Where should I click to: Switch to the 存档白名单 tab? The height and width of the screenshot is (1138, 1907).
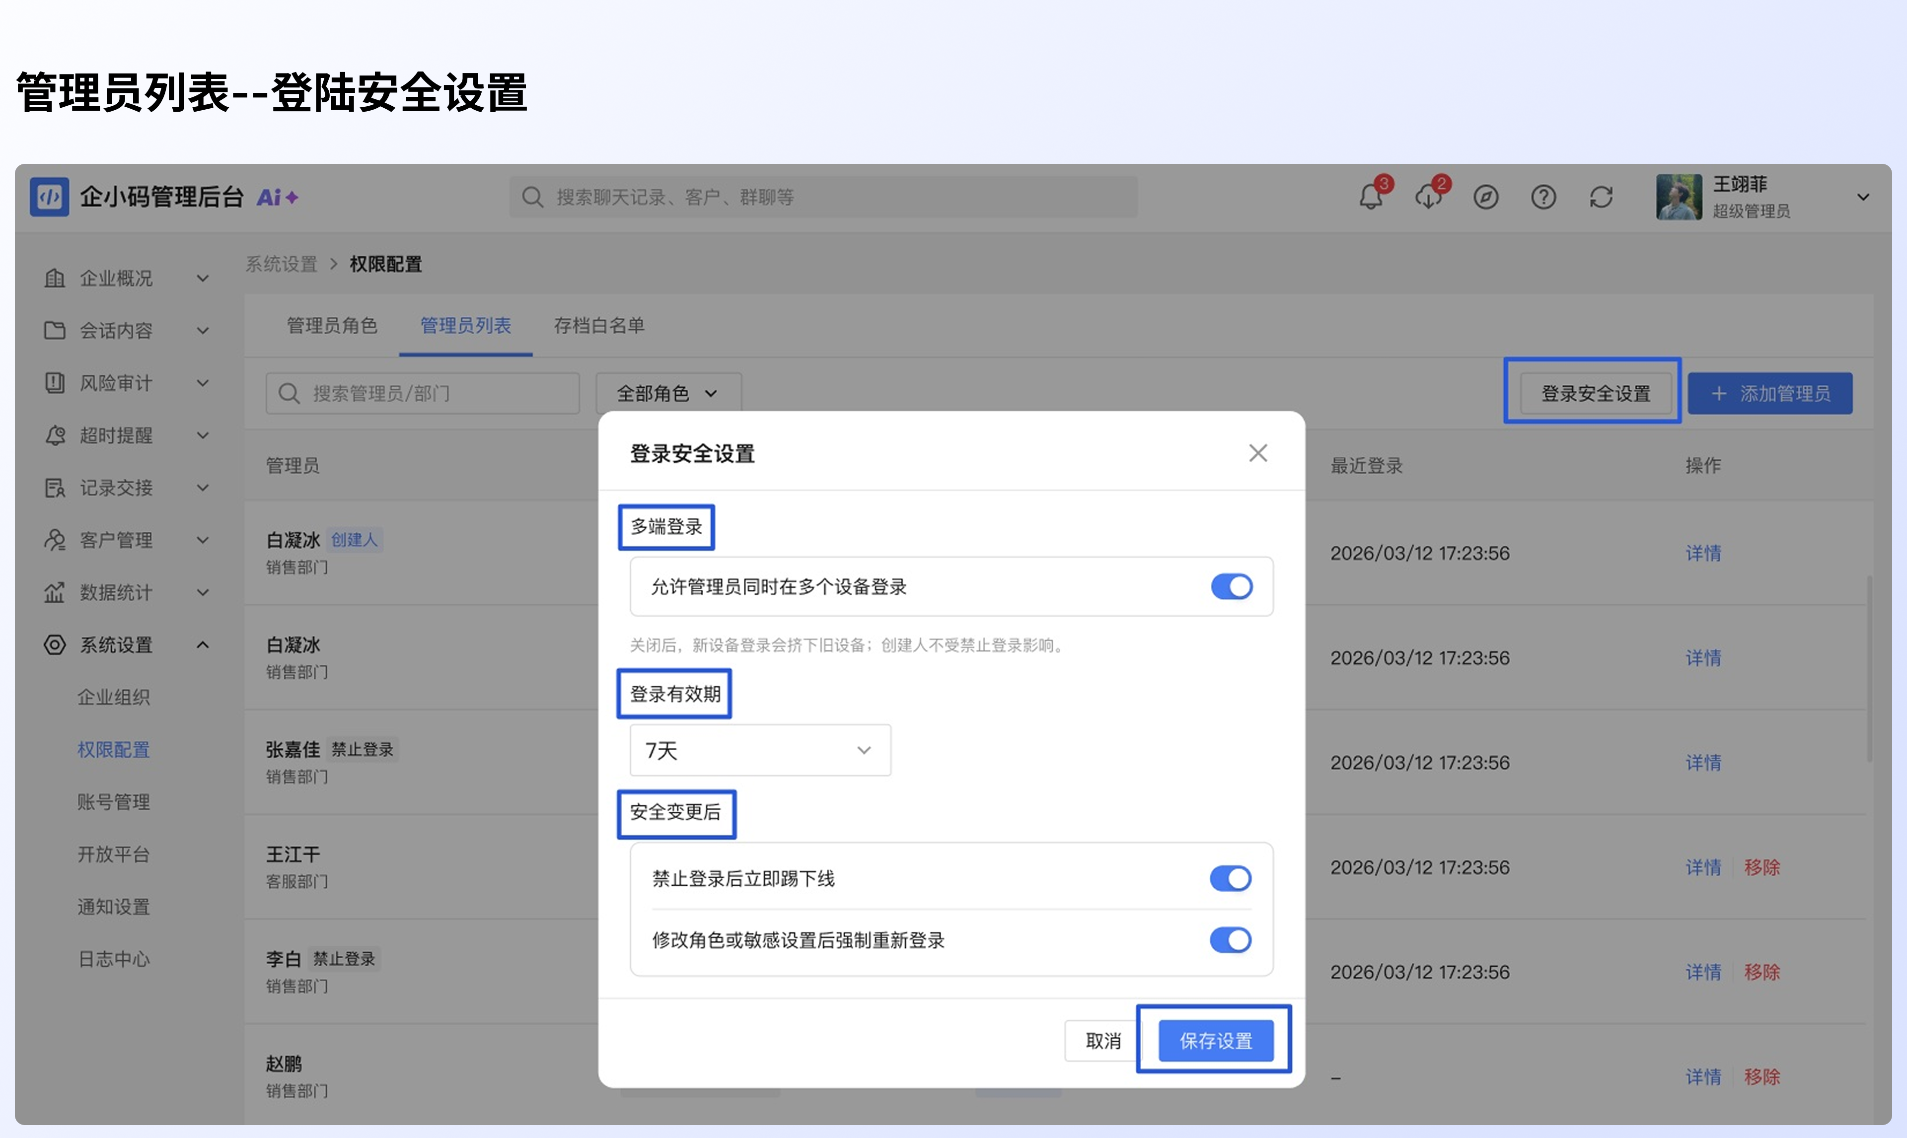click(x=599, y=325)
